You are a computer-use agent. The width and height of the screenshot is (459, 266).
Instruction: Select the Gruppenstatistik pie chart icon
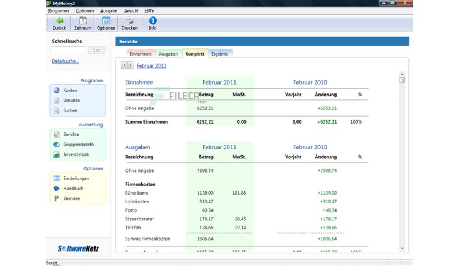coord(57,145)
